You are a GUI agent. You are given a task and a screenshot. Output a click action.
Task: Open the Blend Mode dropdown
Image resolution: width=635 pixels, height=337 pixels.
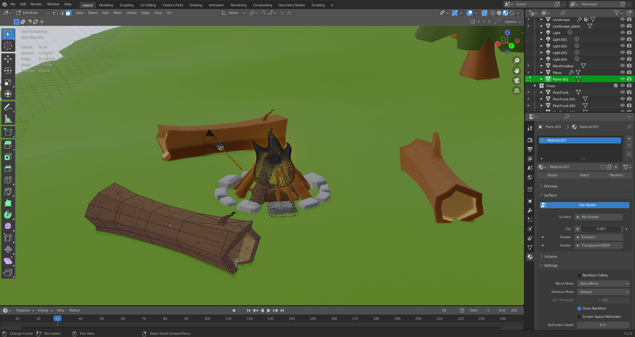point(603,284)
